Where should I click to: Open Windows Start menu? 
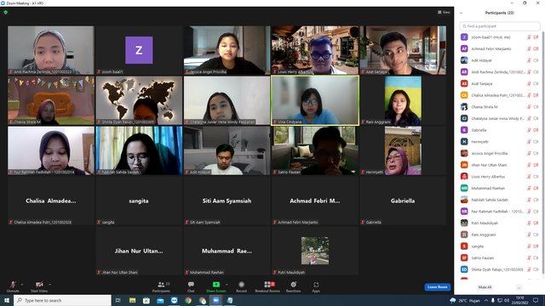[7, 300]
